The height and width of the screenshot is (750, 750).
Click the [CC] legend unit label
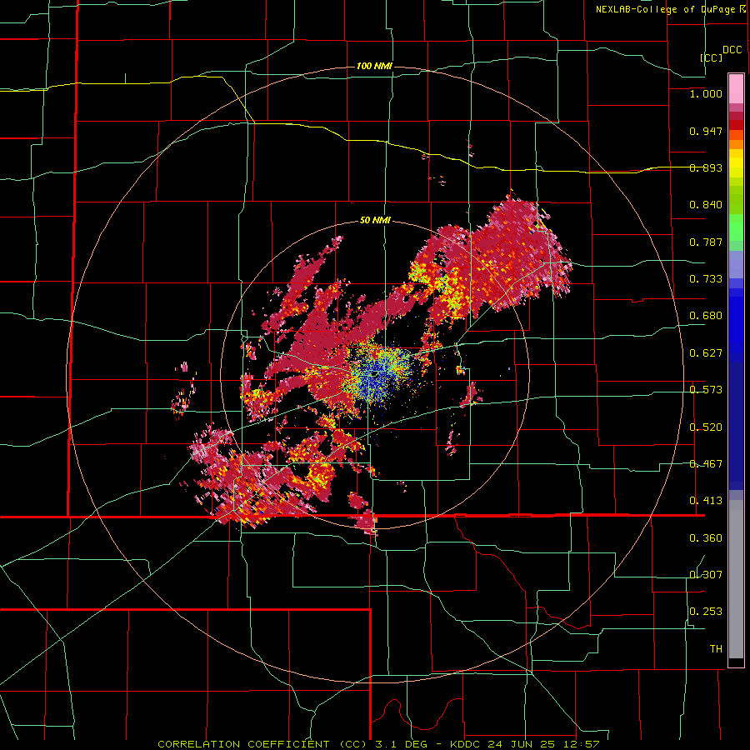tap(711, 57)
